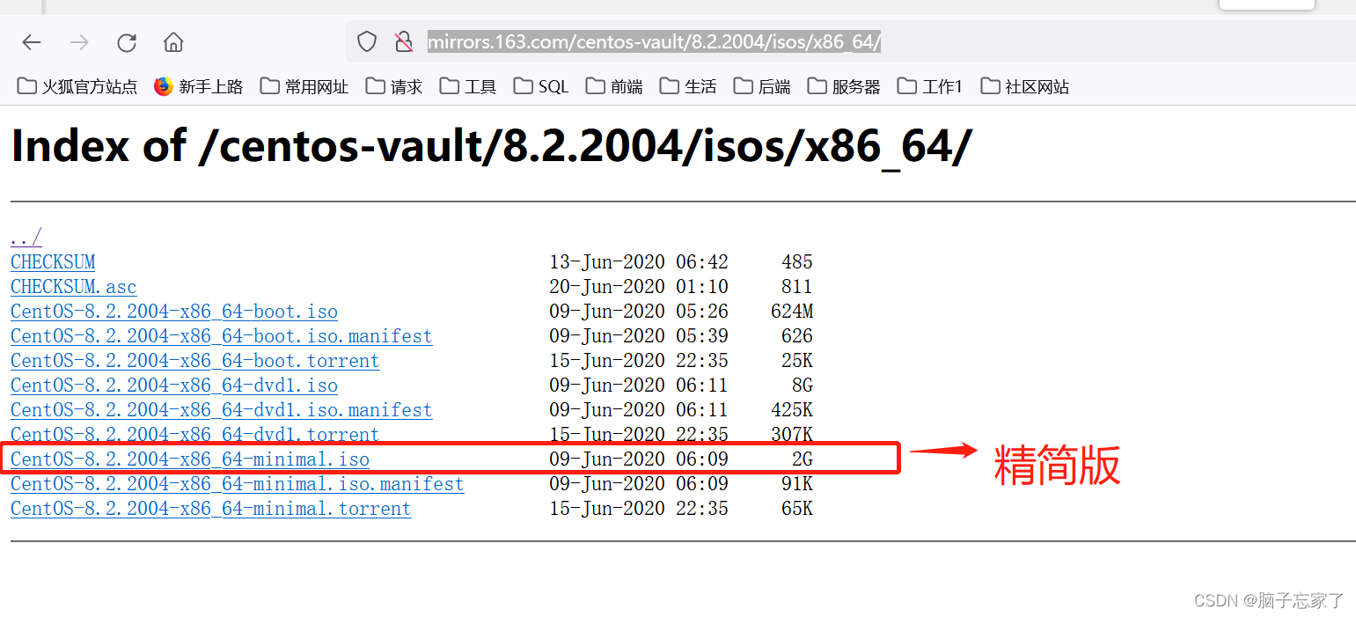Image resolution: width=1356 pixels, height=617 pixels.
Task: Open SQL bookmark folder
Action: coord(541,86)
